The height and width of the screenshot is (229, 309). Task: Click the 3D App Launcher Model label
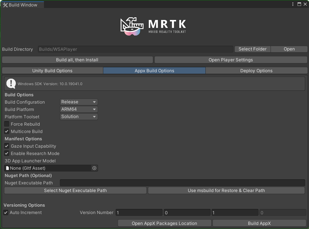click(x=30, y=161)
